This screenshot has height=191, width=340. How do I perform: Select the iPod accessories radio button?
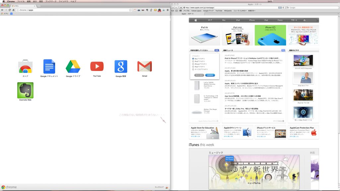[193, 61]
